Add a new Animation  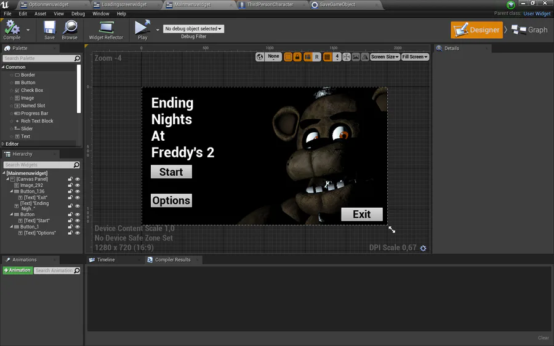click(x=17, y=270)
